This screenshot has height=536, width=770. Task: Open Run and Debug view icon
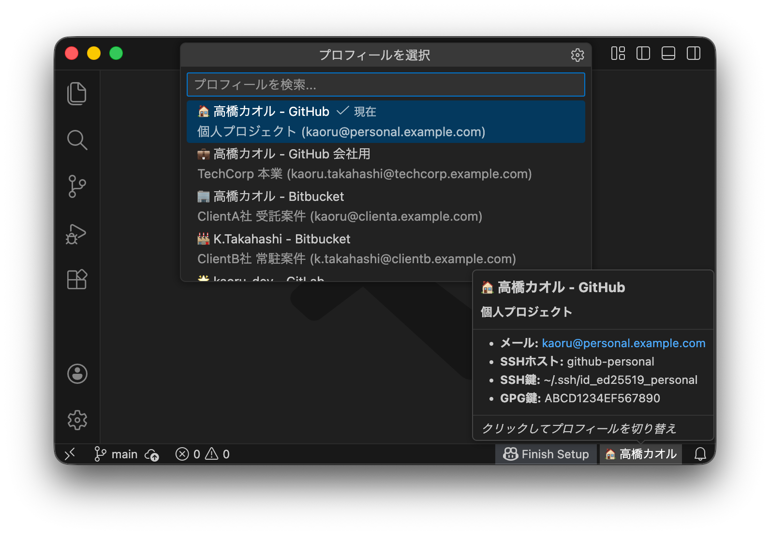77,233
